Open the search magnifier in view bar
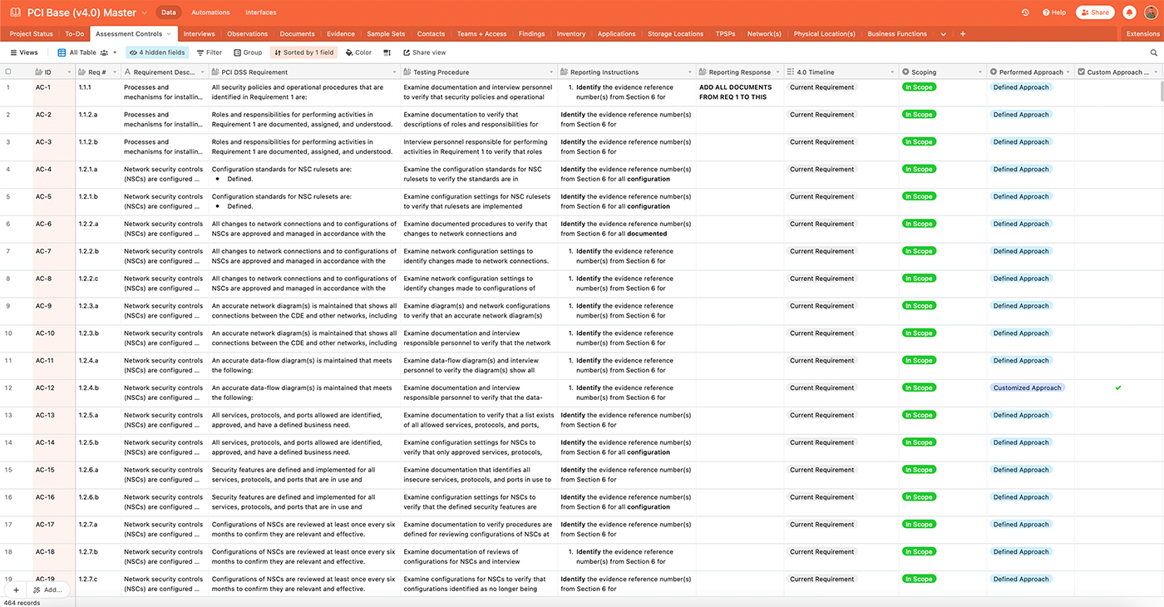This screenshot has height=607, width=1164. point(1154,52)
